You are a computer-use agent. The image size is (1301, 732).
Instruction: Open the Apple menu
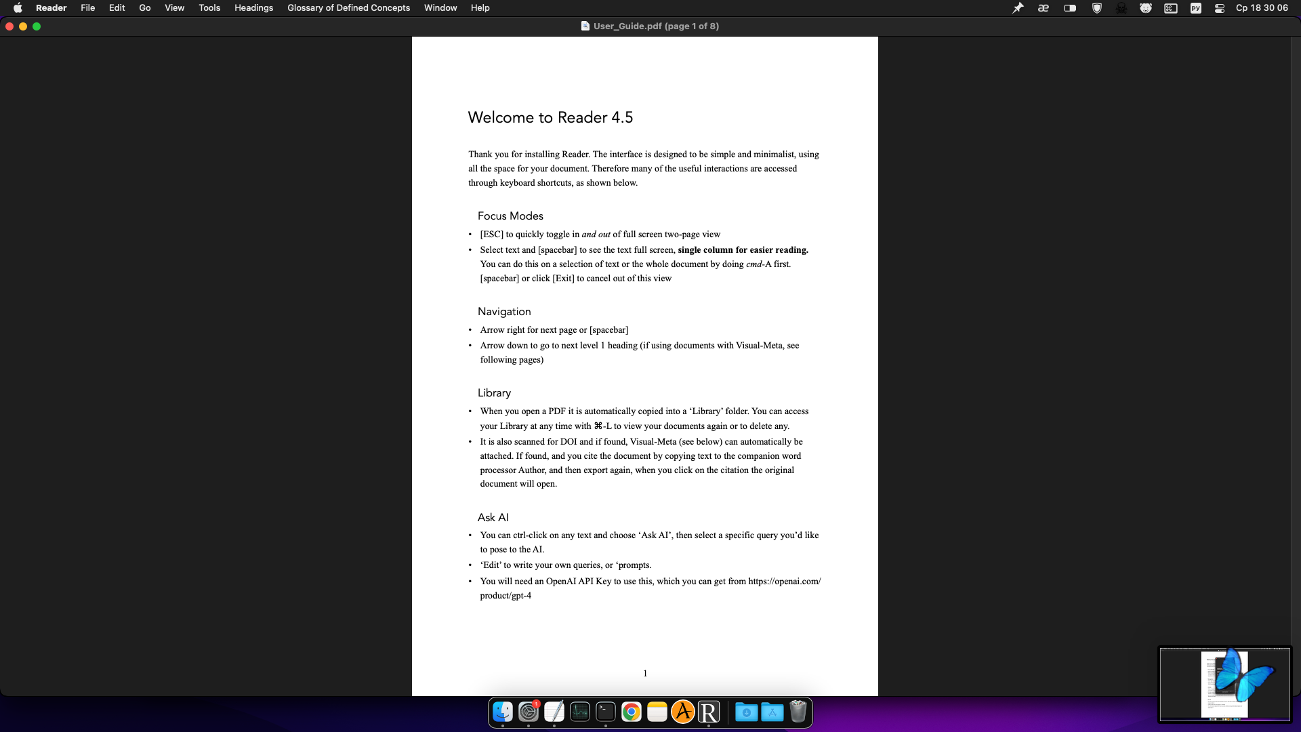(x=18, y=8)
